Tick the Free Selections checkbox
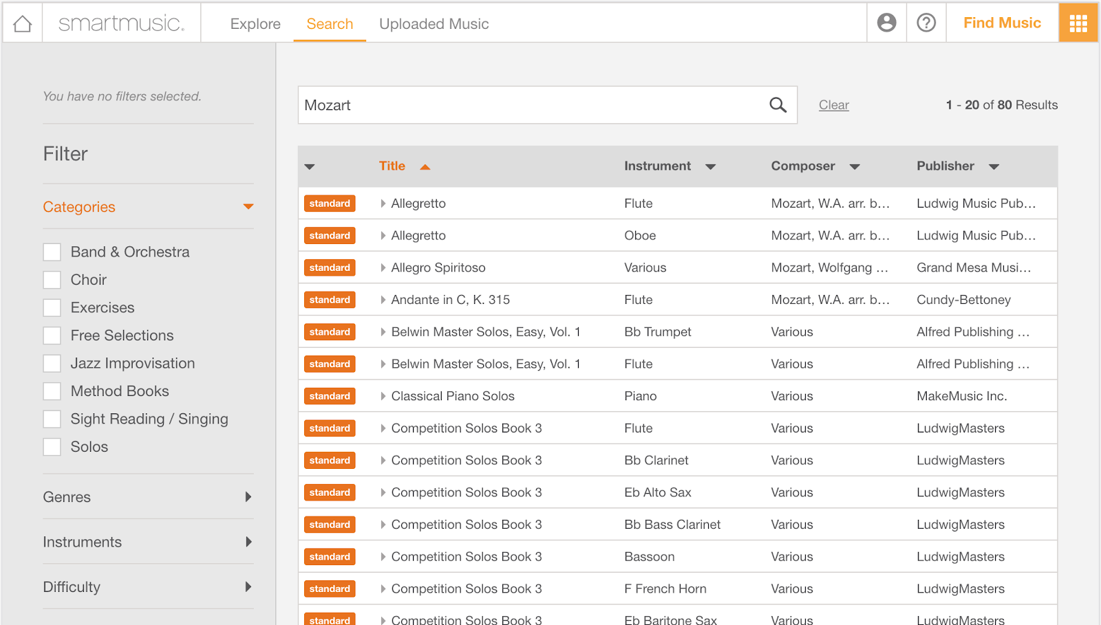The image size is (1101, 625). (x=52, y=336)
